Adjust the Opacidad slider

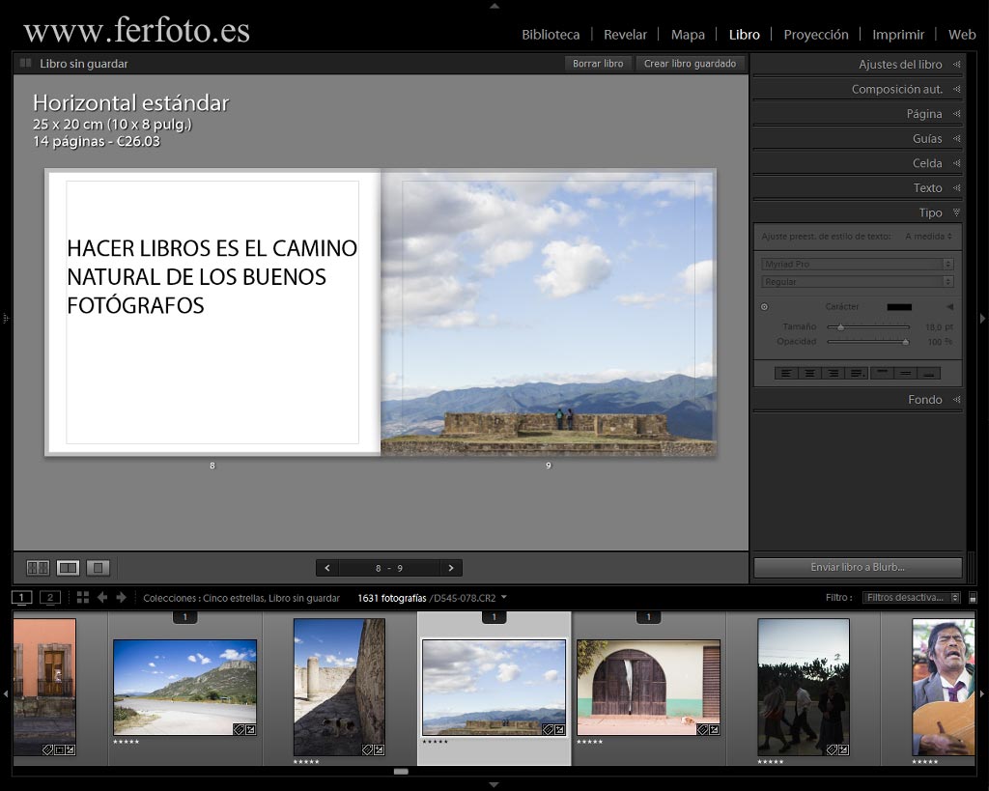[x=905, y=342]
